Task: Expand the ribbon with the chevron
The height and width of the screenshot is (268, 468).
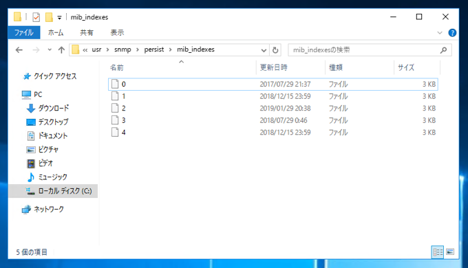Action: [x=440, y=33]
